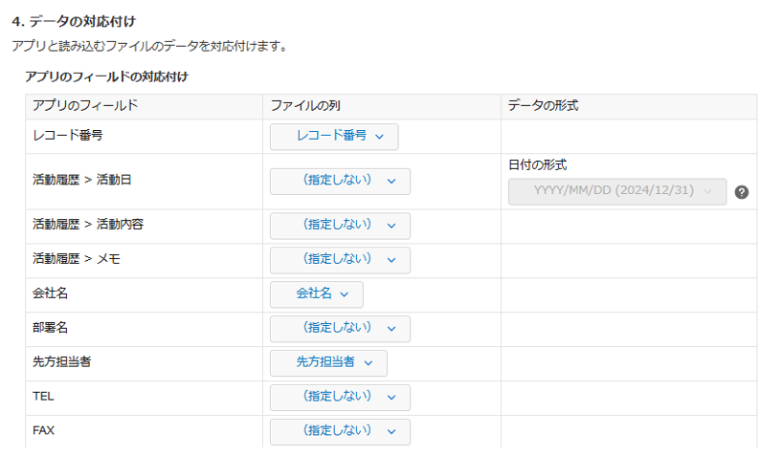This screenshot has width=783, height=456.
Task: Click the help icon beside the date format
Action: click(x=741, y=192)
